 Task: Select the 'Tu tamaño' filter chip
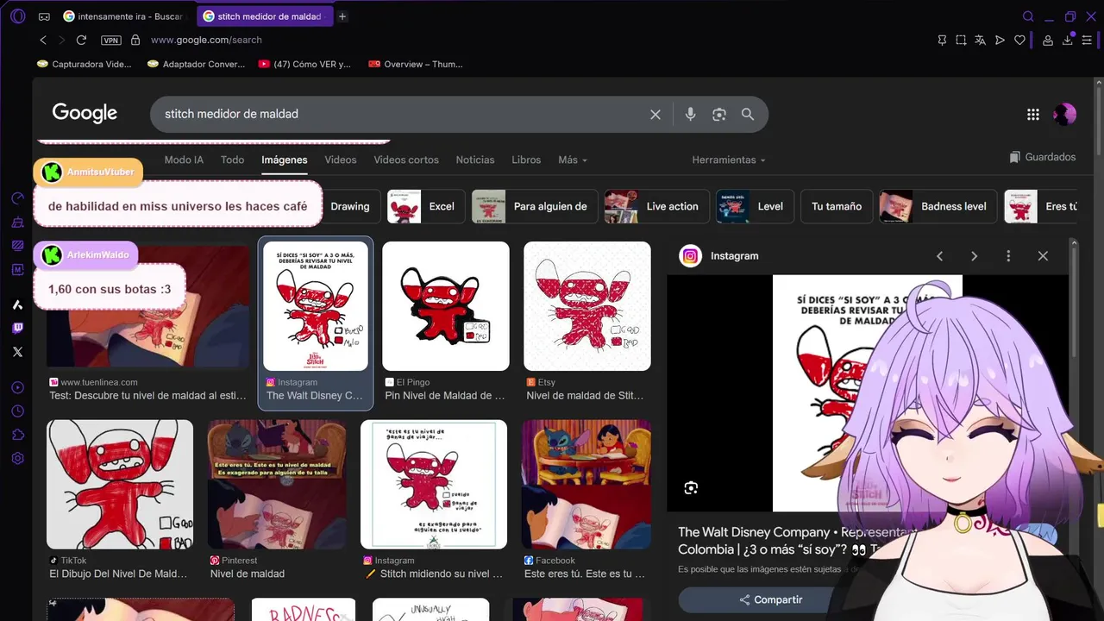click(x=837, y=206)
